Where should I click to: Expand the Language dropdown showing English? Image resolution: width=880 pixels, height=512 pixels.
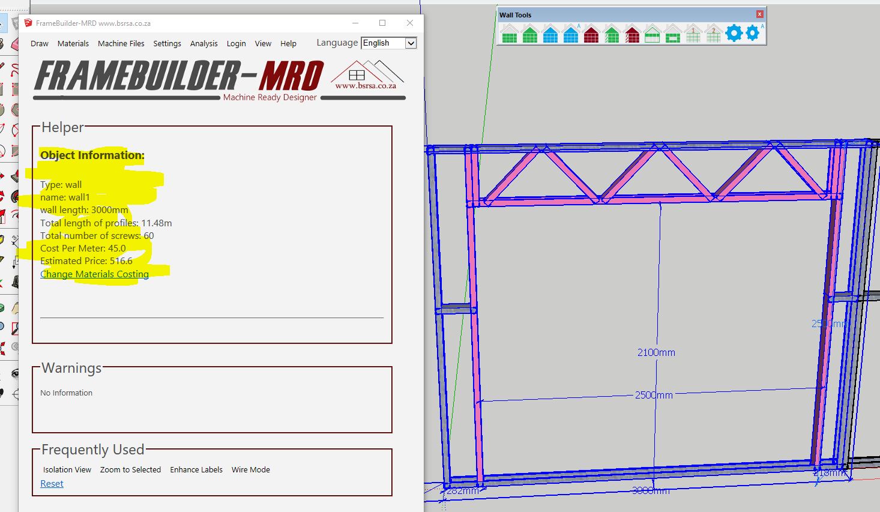[389, 43]
